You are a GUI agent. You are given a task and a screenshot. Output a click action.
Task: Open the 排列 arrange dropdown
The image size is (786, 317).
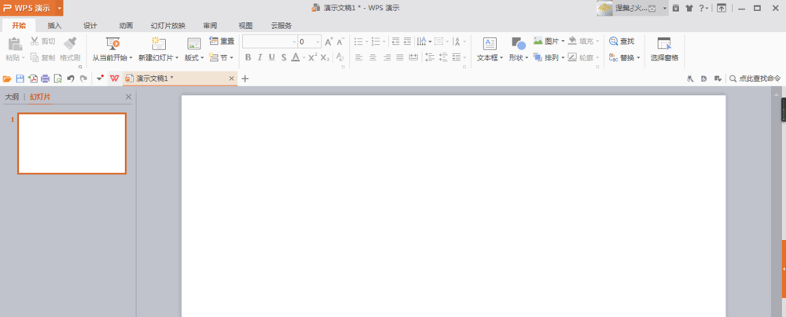[549, 57]
